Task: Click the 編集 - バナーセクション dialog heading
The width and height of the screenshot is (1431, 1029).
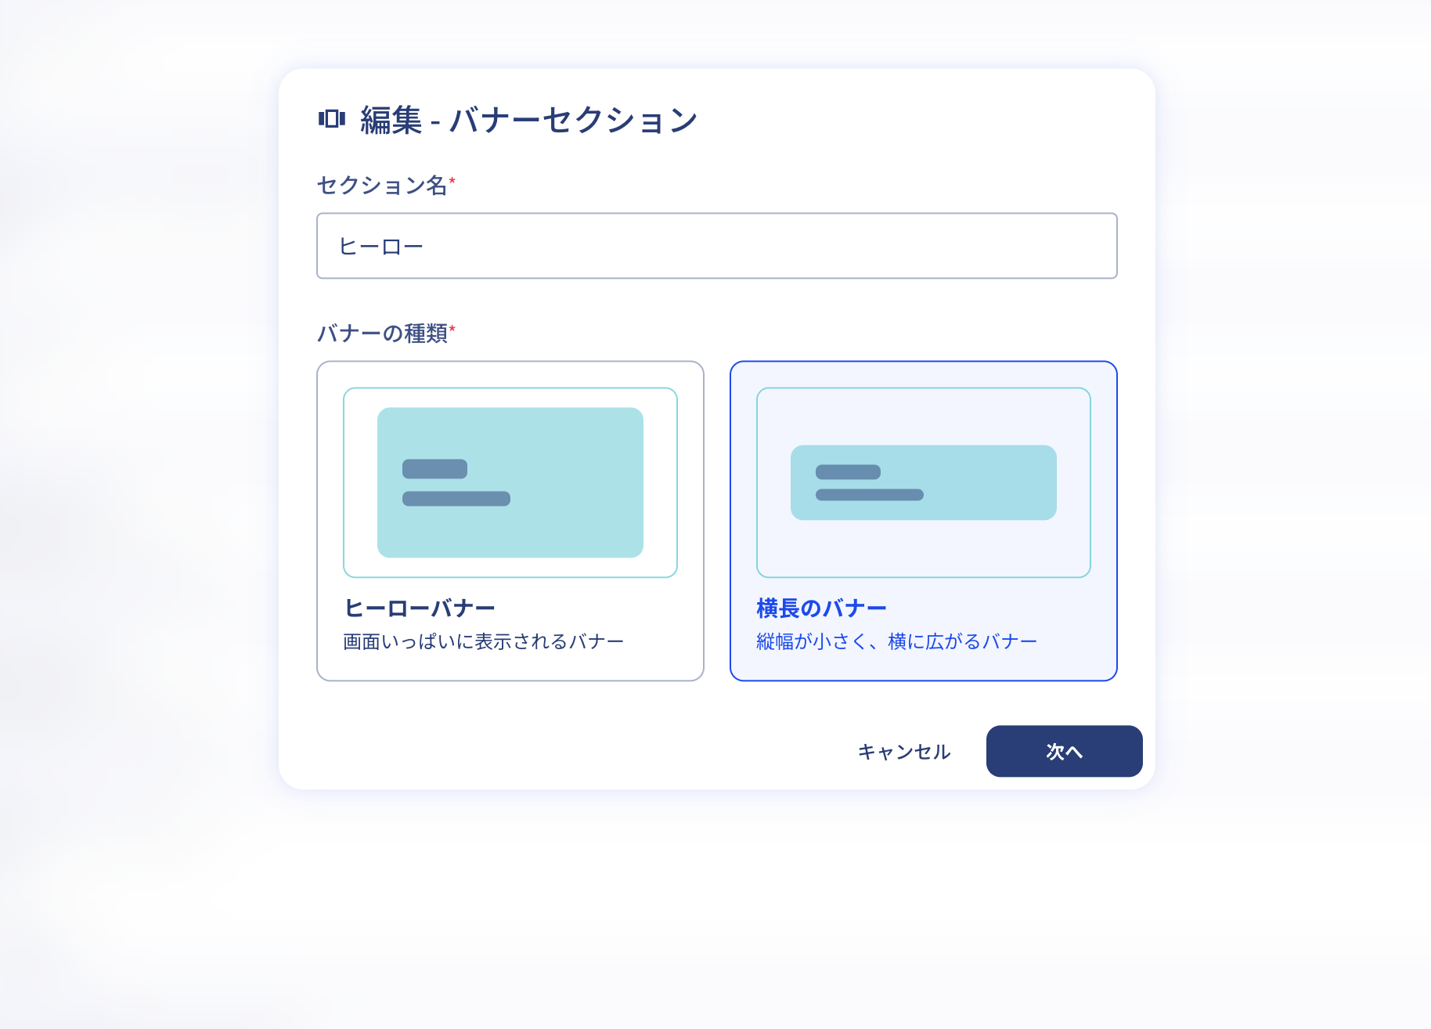Action: pyautogui.click(x=528, y=120)
